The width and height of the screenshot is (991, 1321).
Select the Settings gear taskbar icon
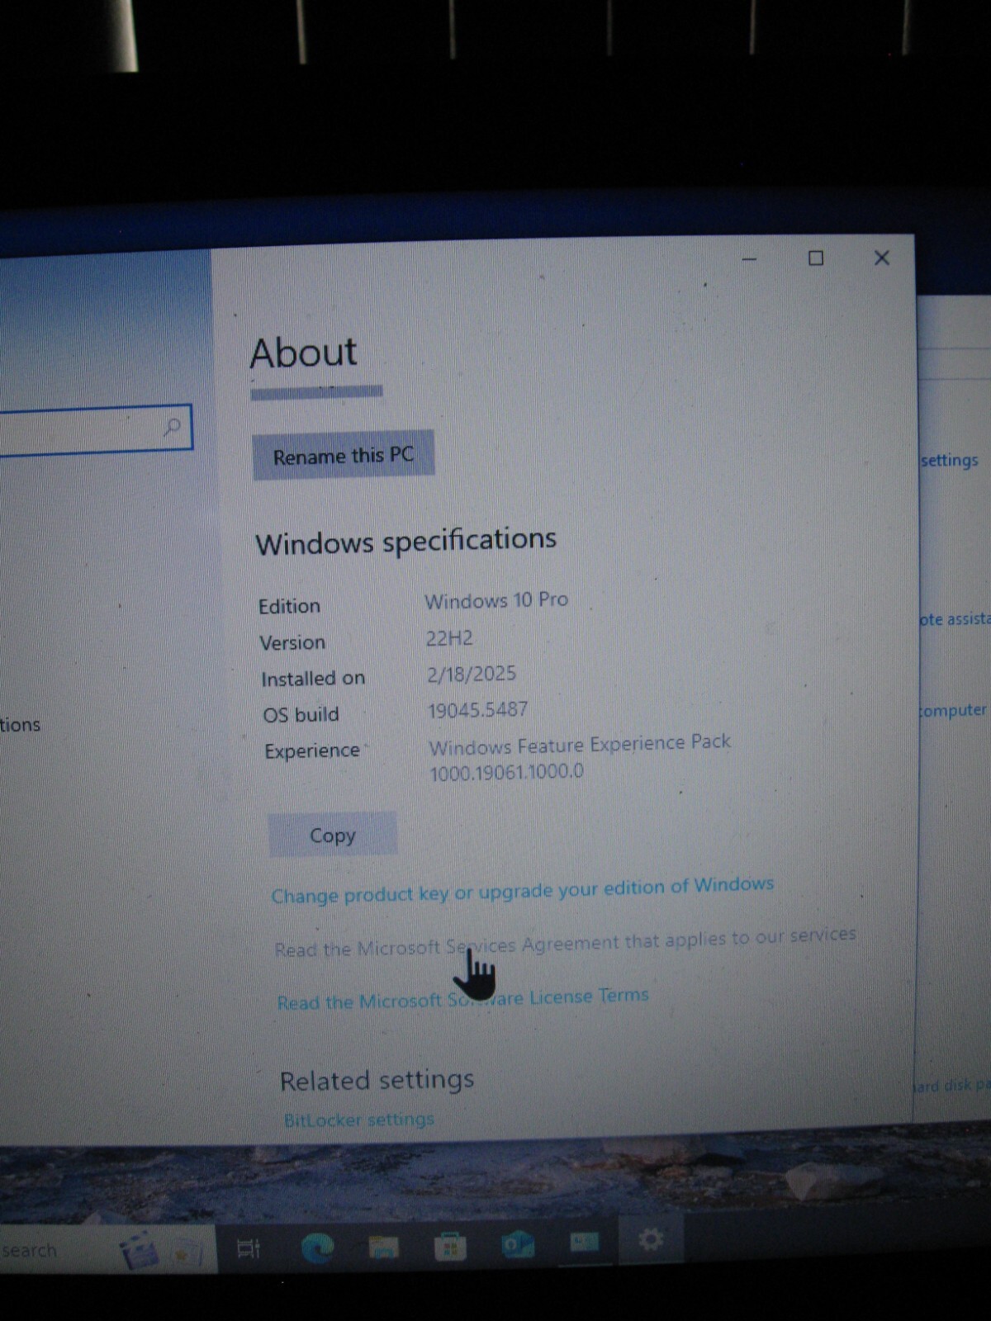pyautogui.click(x=651, y=1239)
